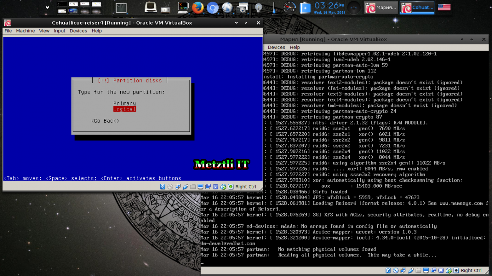Viewport: 492px width, 276px height.
Task: Click mouse integration icon in Cohuatlicue-reiser4 status bar
Action: tap(223, 187)
